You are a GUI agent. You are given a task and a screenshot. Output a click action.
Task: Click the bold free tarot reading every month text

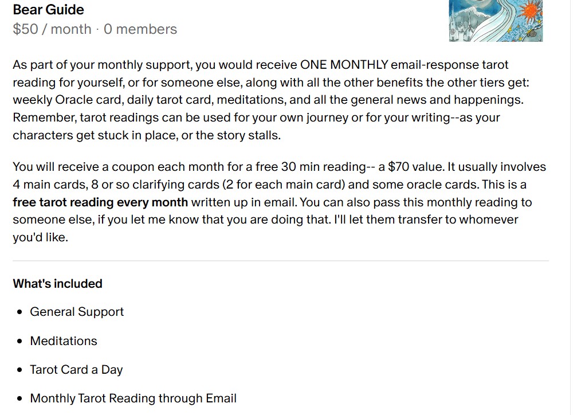pos(100,202)
